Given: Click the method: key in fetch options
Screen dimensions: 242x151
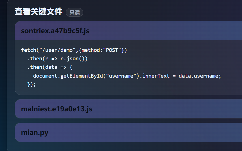Looking at the screenshot, I should (91, 50).
